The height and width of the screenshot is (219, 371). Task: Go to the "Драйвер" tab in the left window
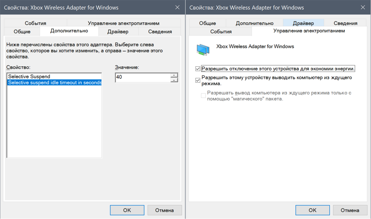point(118,32)
